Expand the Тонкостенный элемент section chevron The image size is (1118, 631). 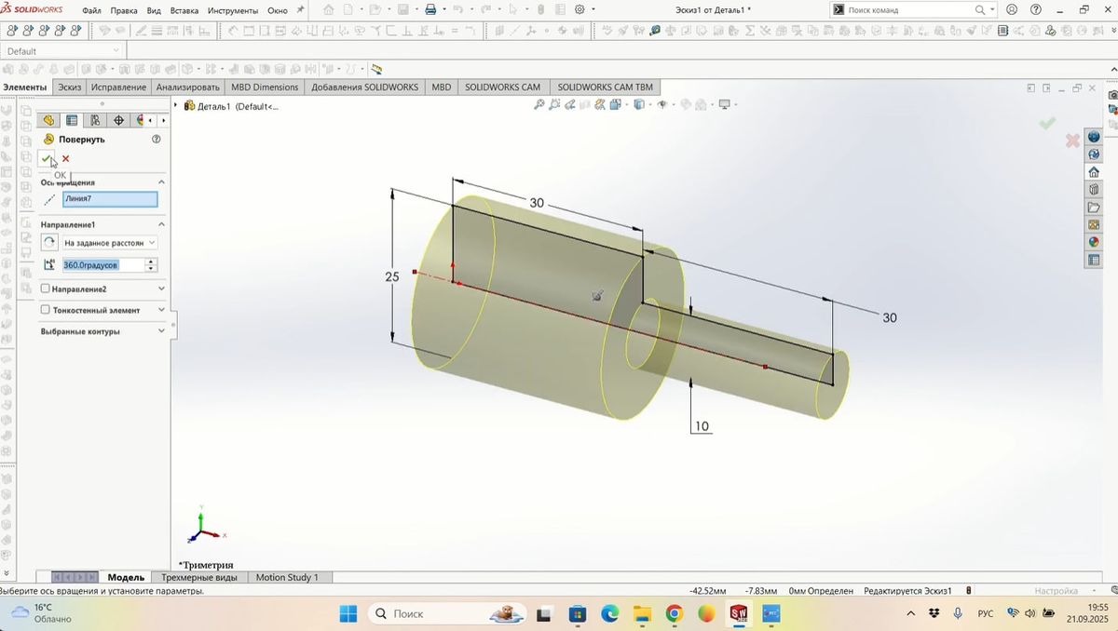pyautogui.click(x=161, y=310)
